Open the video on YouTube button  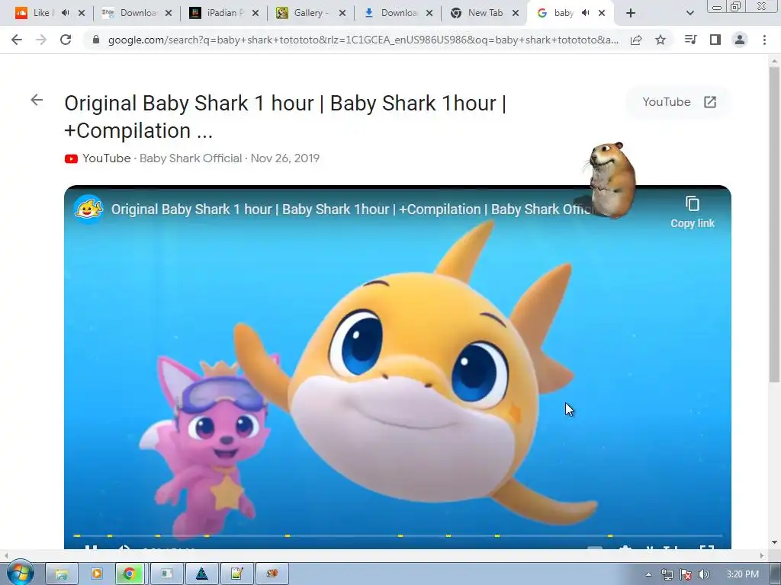pyautogui.click(x=679, y=102)
